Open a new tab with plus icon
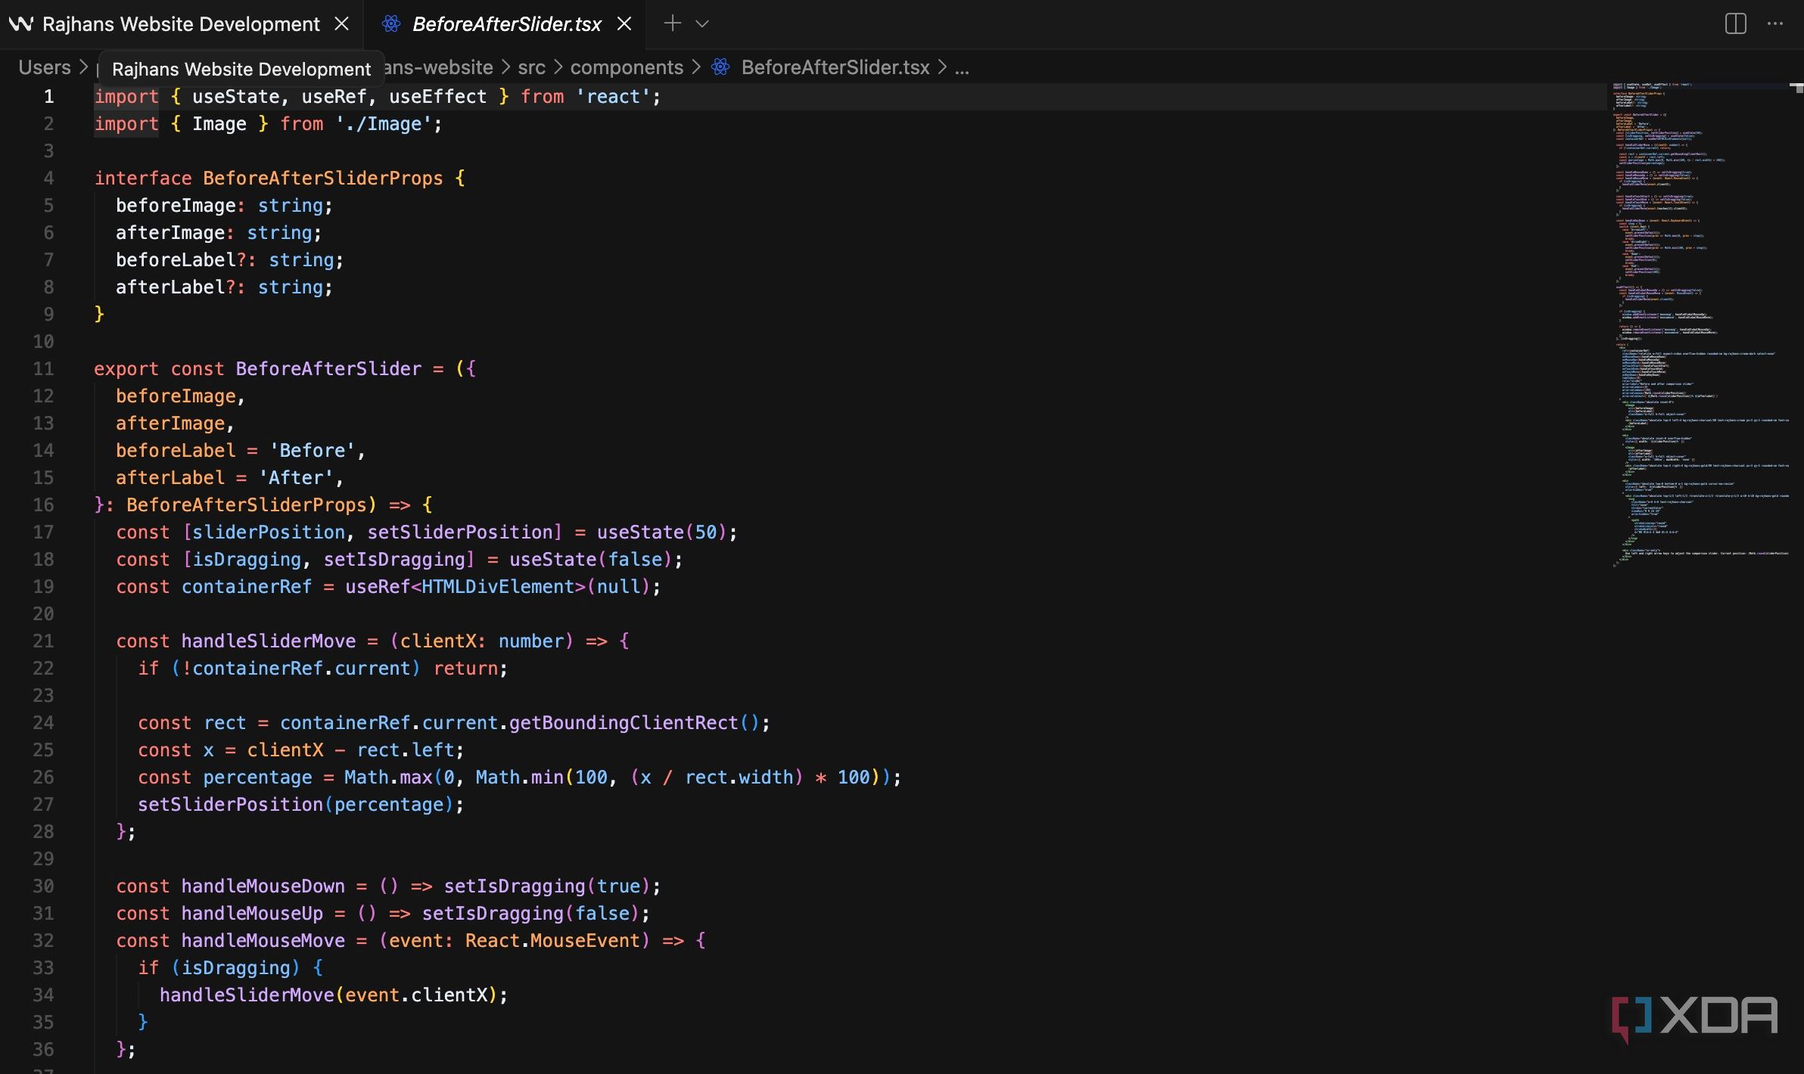This screenshot has width=1804, height=1074. (x=672, y=23)
